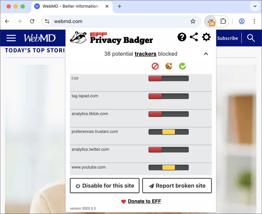This screenshot has width=262, height=214.
Task: Click the Privacy Badger extension icon showing 38
Action: click(x=211, y=21)
